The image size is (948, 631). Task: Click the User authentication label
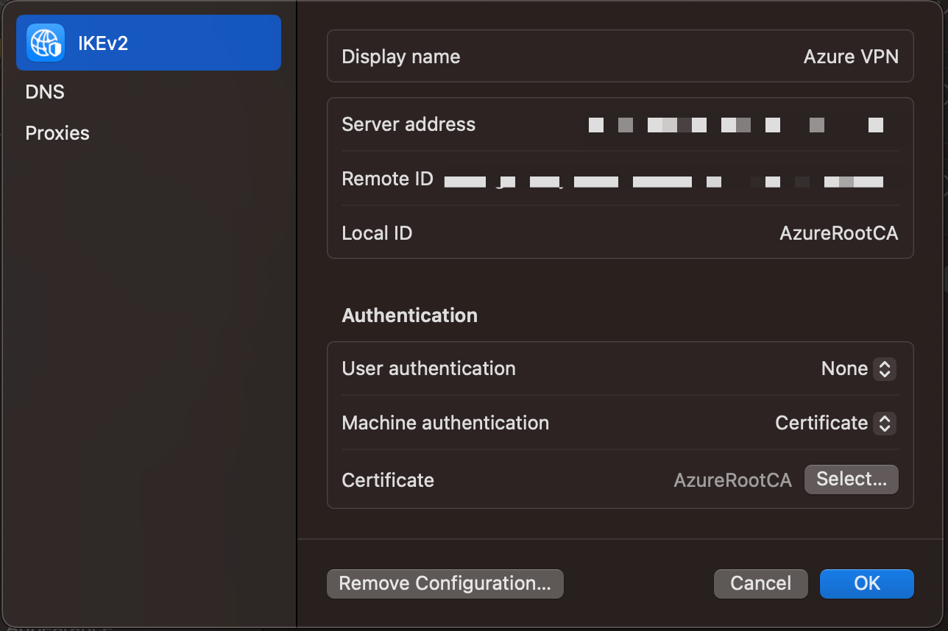[x=429, y=368]
